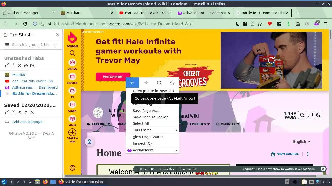Image resolution: width=332 pixels, height=186 pixels.
Task: Click the green vertical arrows extension icon
Action: point(288,24)
